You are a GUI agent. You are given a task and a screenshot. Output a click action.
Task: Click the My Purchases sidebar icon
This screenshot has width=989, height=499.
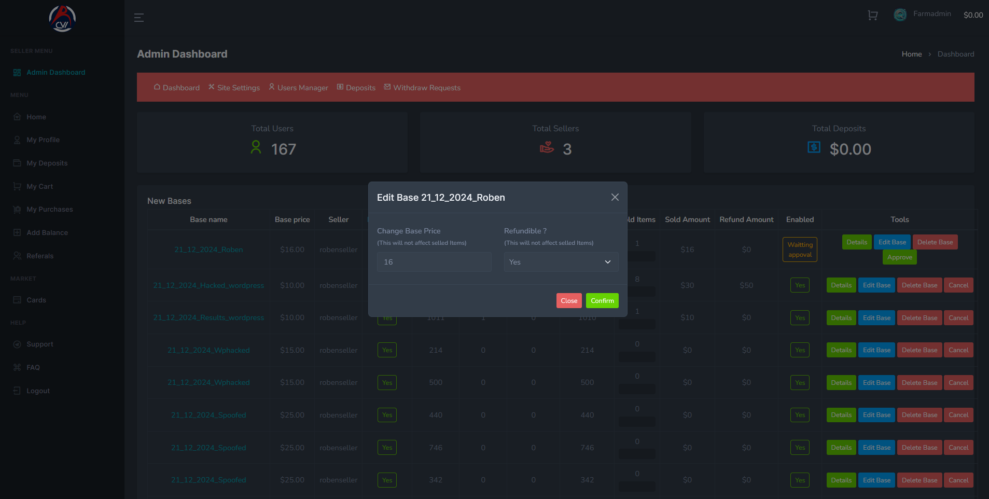[x=17, y=210]
